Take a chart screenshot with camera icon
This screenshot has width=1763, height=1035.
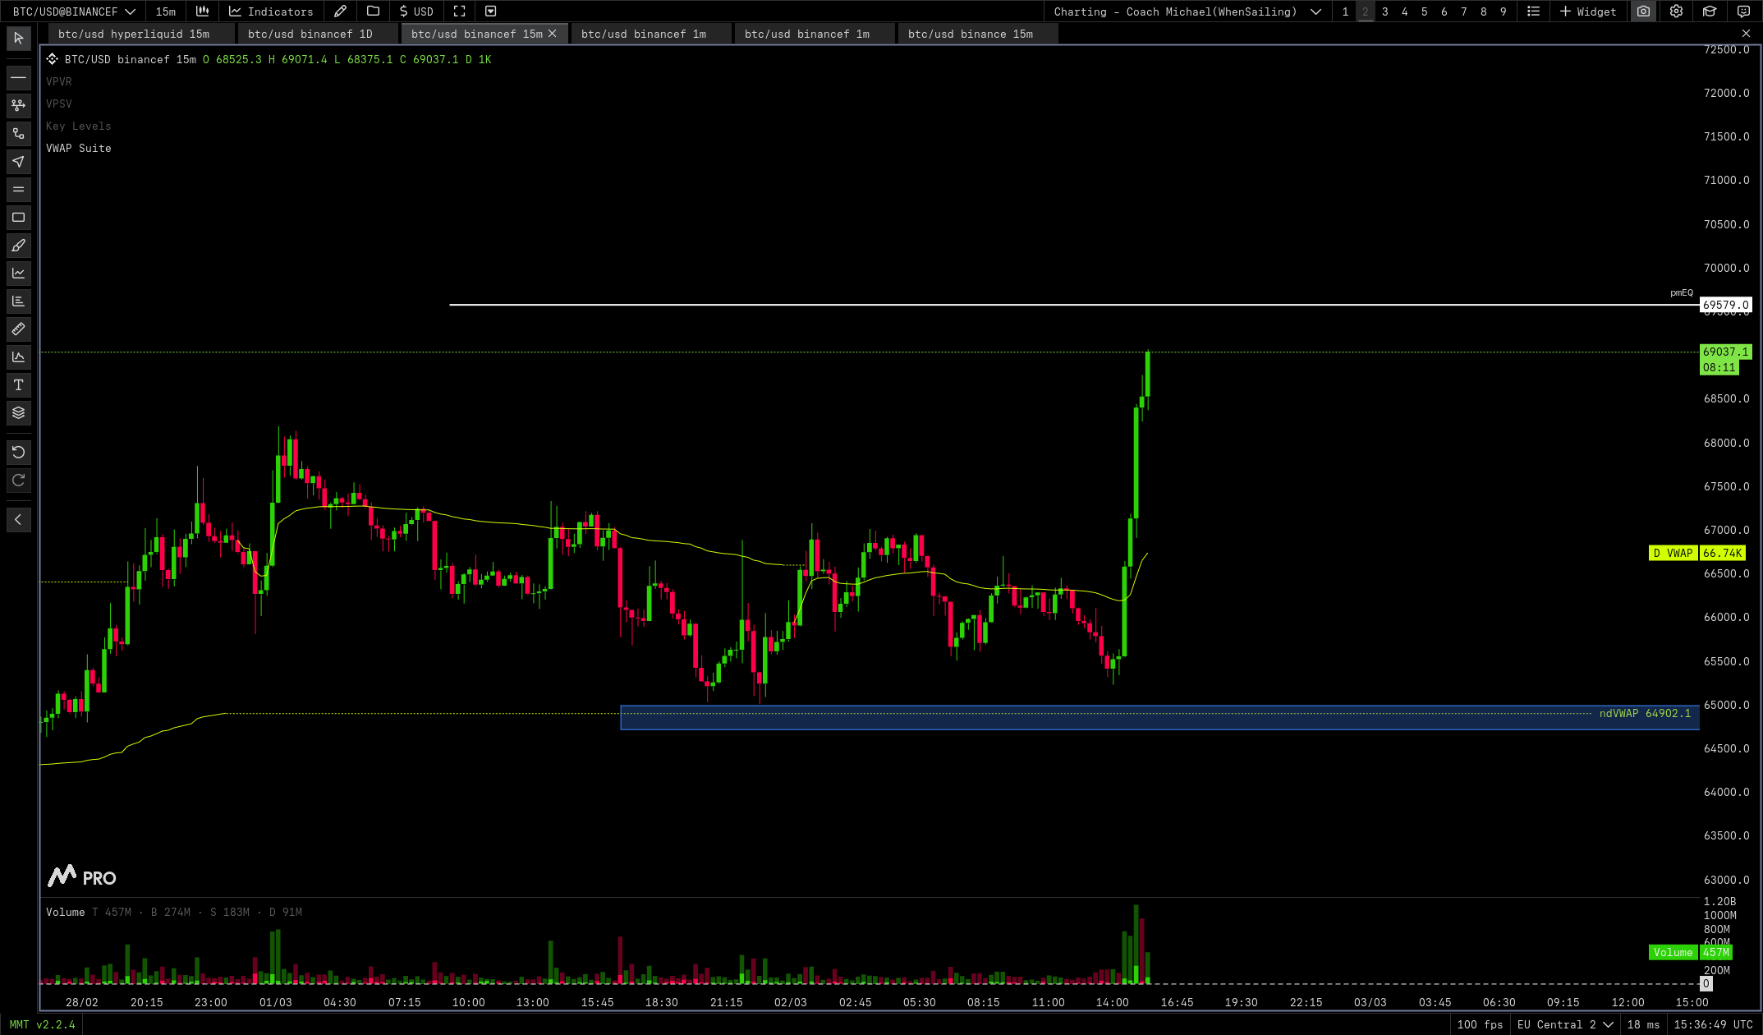pos(1643,11)
